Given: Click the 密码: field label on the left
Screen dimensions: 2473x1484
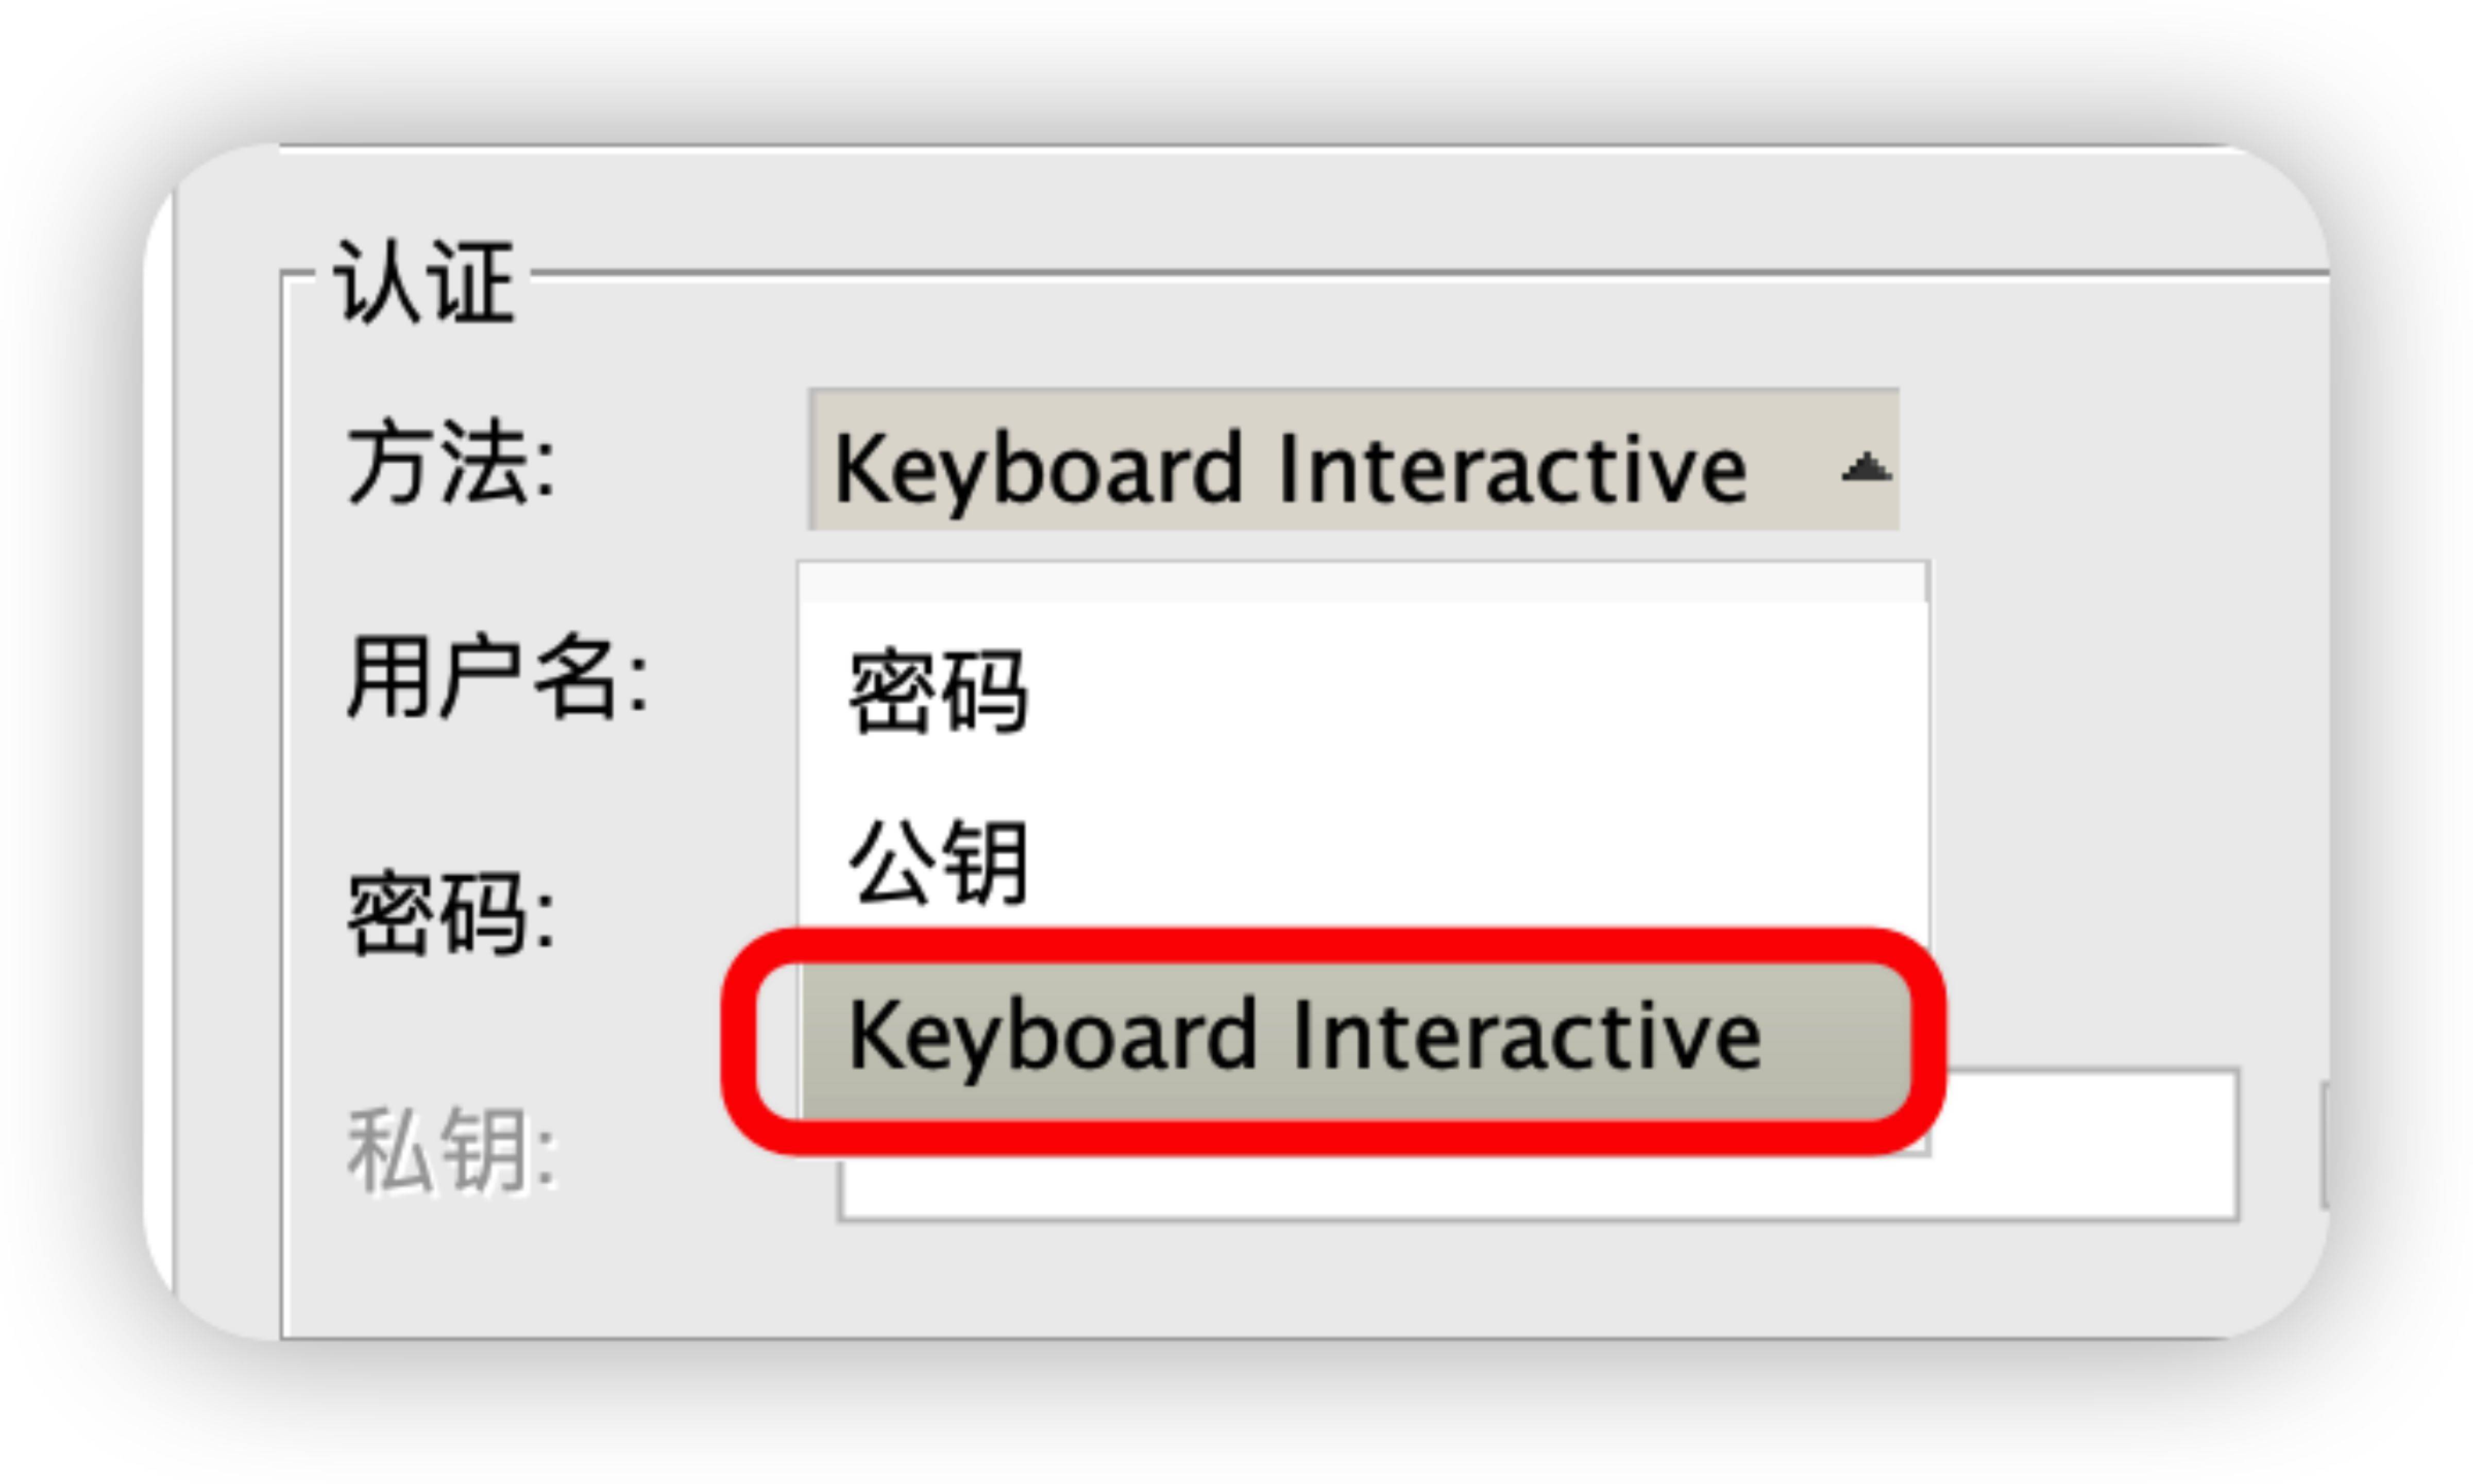Looking at the screenshot, I should [450, 913].
